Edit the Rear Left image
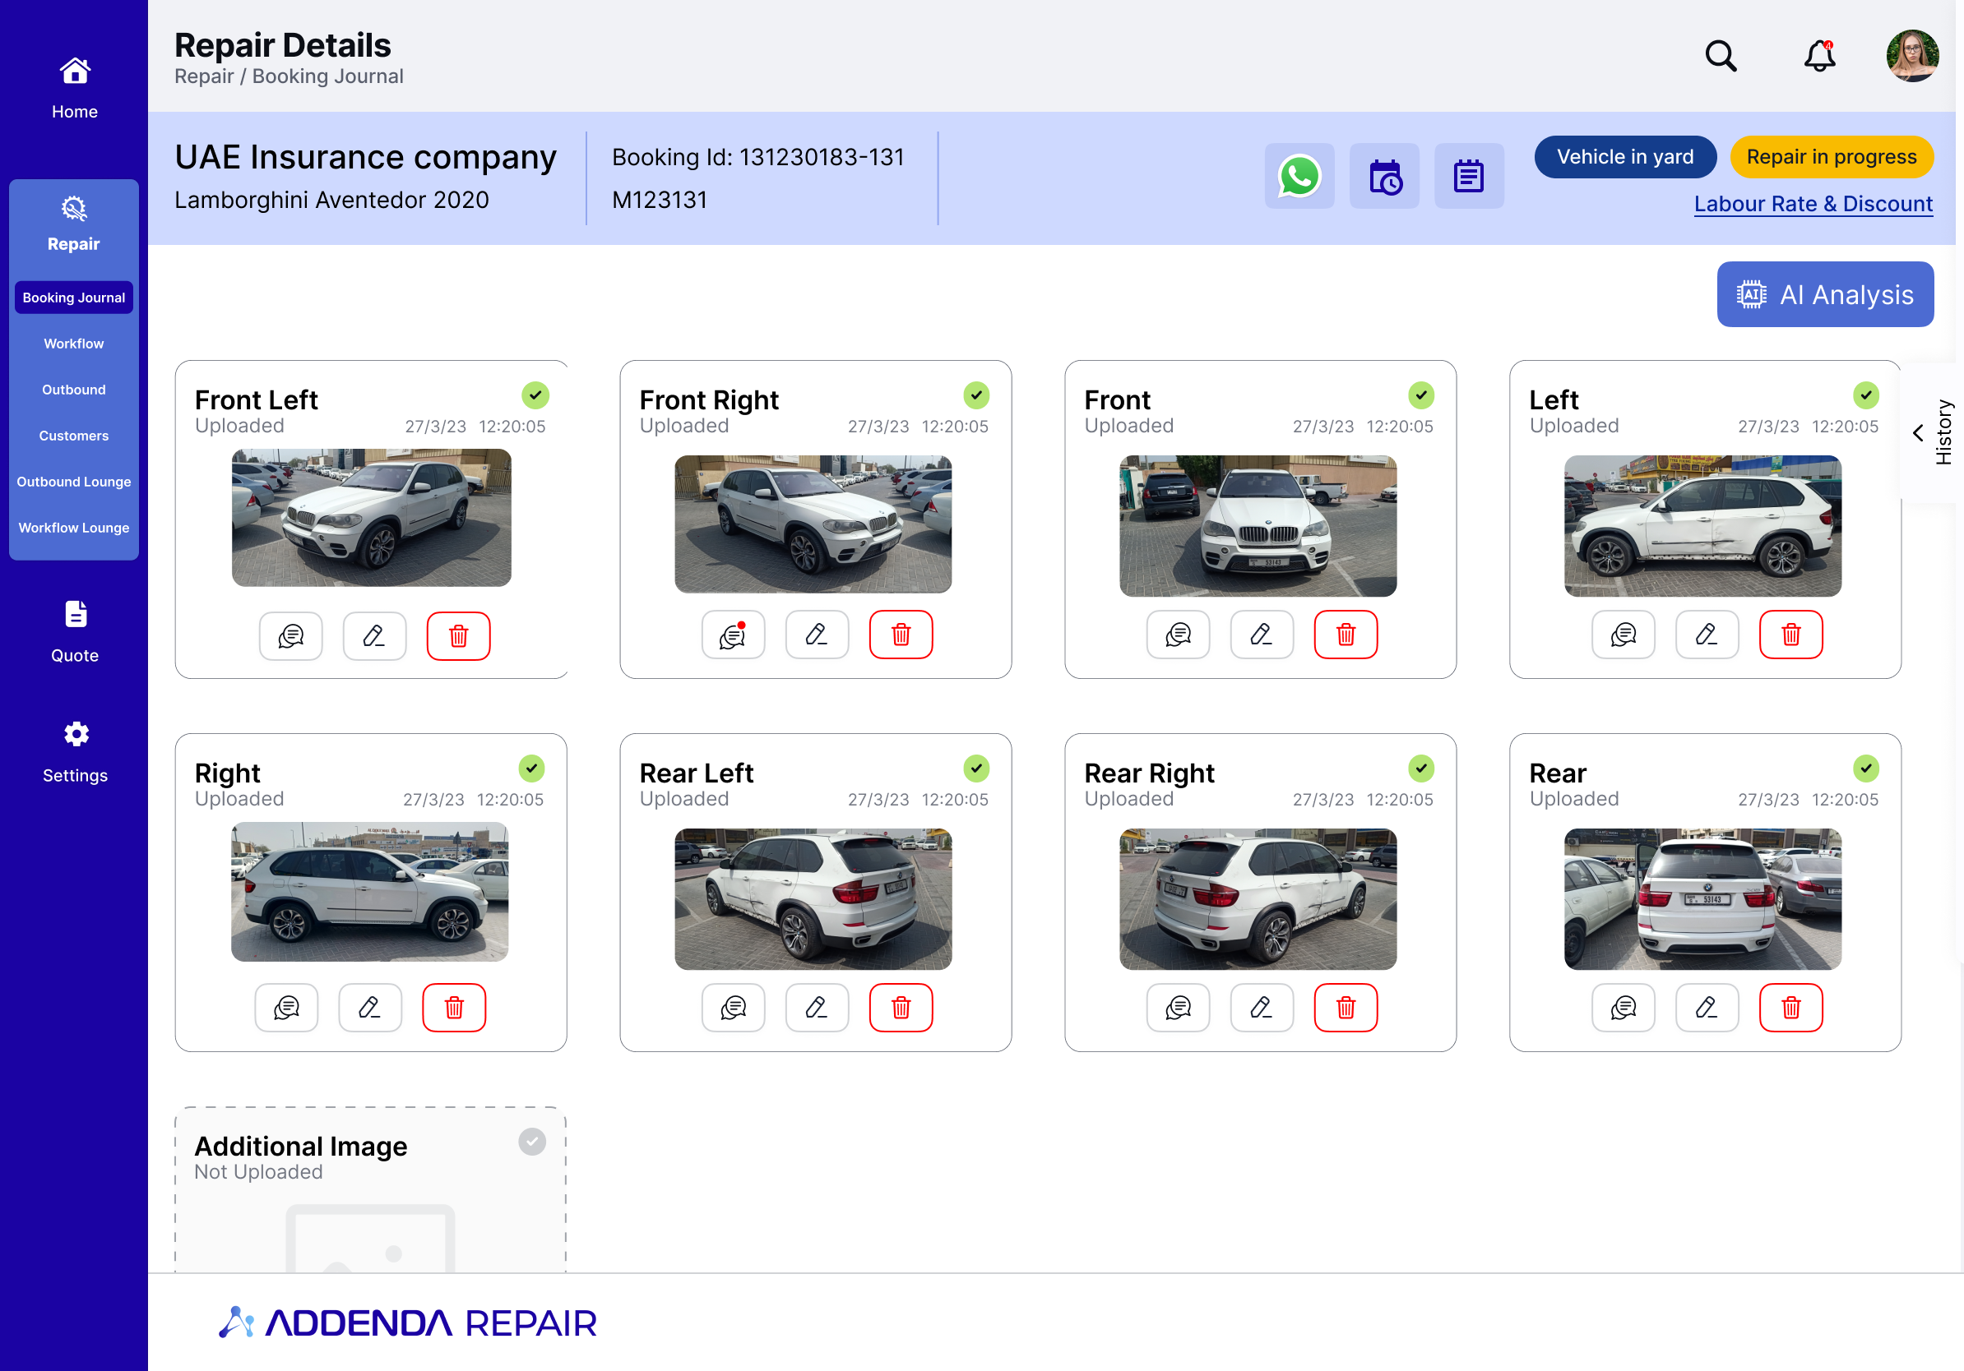1964x1371 pixels. click(x=816, y=1008)
